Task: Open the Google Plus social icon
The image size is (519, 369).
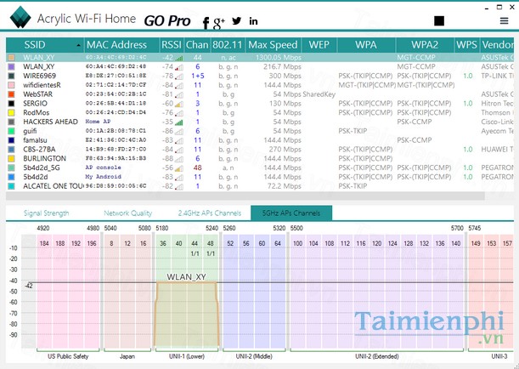Action: [219, 22]
